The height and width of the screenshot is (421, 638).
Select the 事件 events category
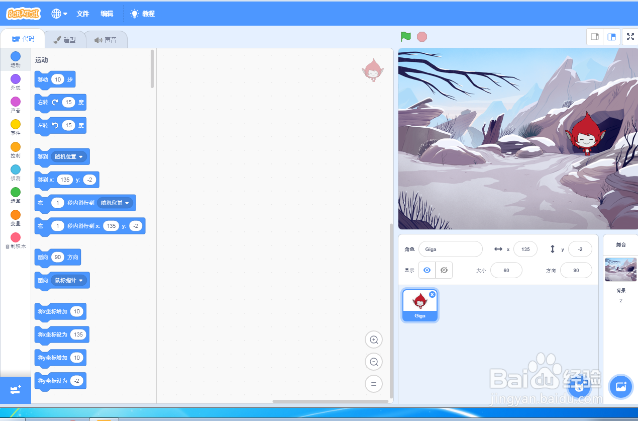(x=16, y=127)
